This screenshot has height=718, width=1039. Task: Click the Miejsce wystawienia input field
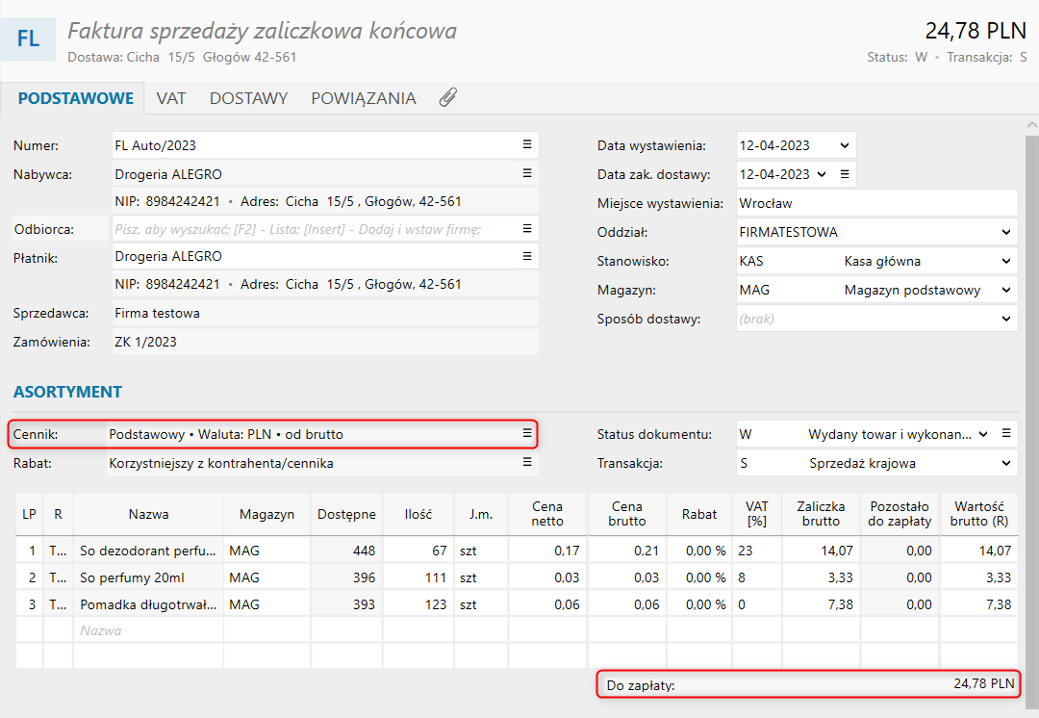point(875,204)
